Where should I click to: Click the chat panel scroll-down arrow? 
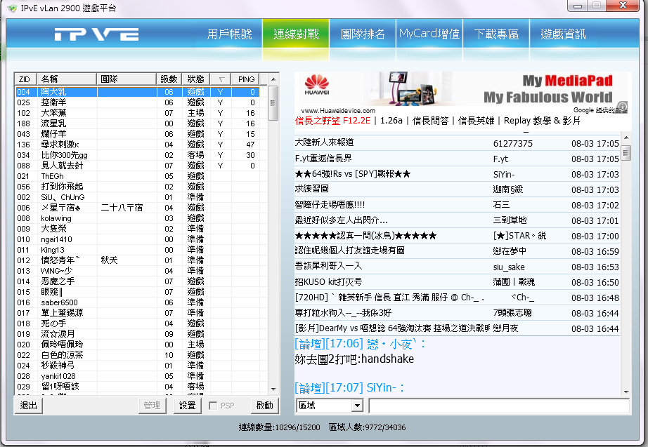point(626,391)
